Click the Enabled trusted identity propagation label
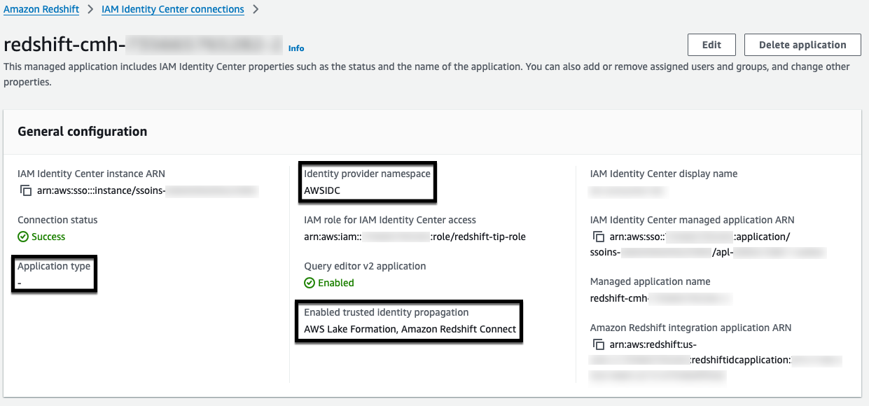The height and width of the screenshot is (406, 869). tap(387, 312)
